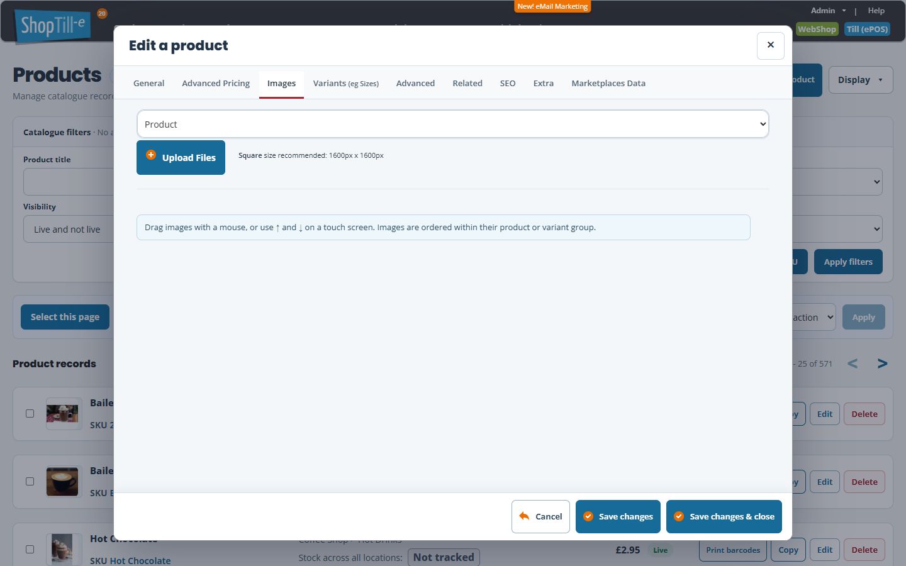
Task: Switch to the General tab
Action: [x=148, y=83]
